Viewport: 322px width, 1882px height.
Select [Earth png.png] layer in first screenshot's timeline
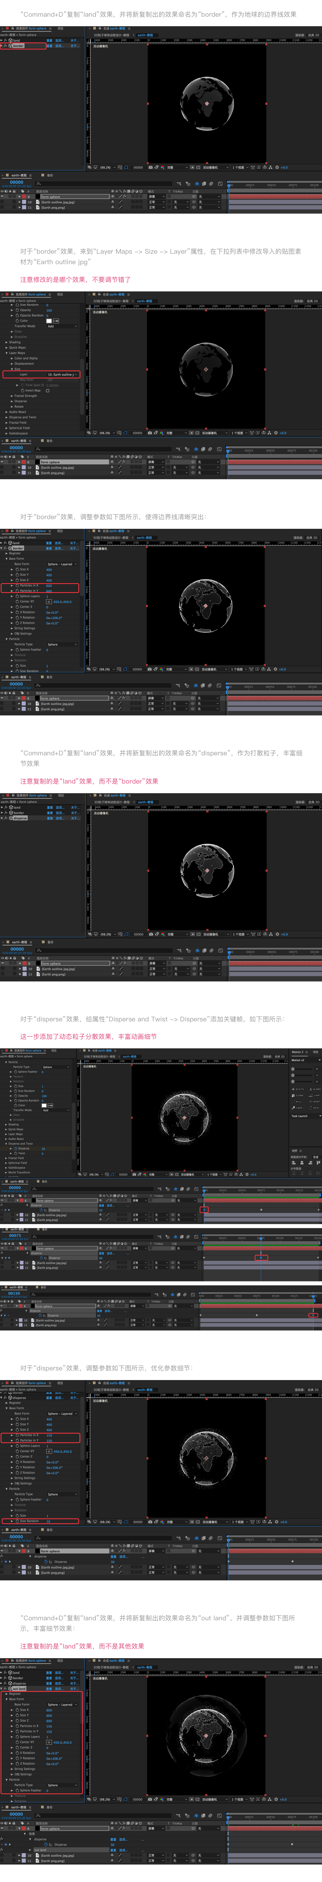click(x=53, y=207)
